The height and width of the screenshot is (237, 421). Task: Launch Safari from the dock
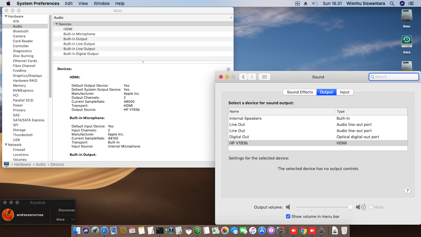click(104, 230)
